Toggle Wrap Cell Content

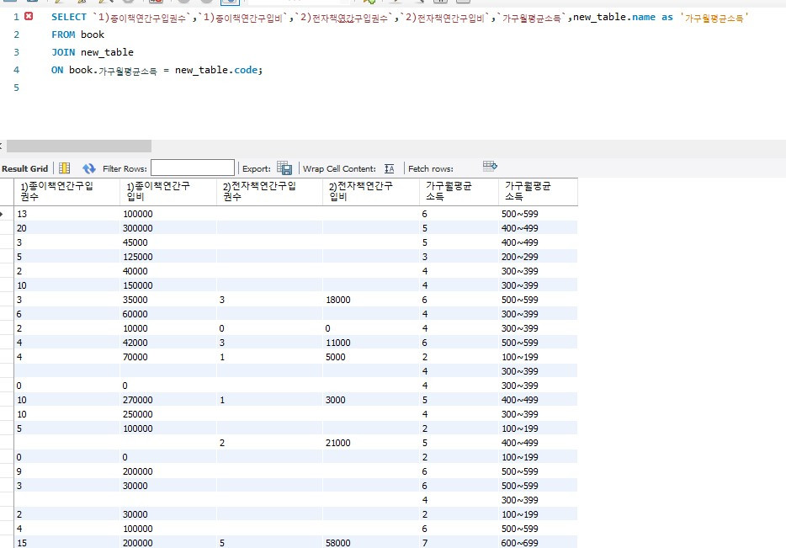389,168
